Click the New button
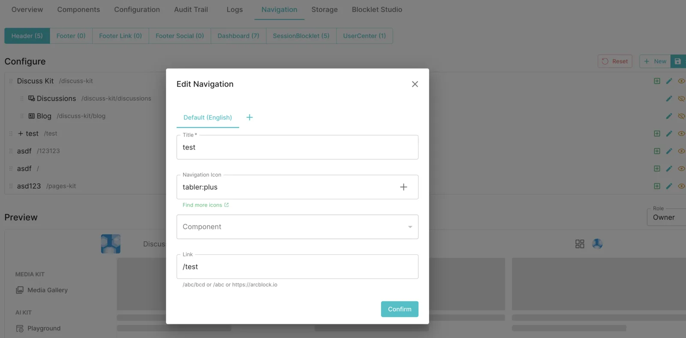This screenshot has width=686, height=338. coord(655,61)
